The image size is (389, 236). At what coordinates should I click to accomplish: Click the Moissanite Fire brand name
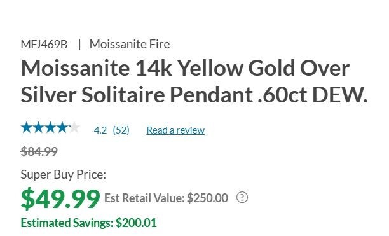click(x=130, y=45)
